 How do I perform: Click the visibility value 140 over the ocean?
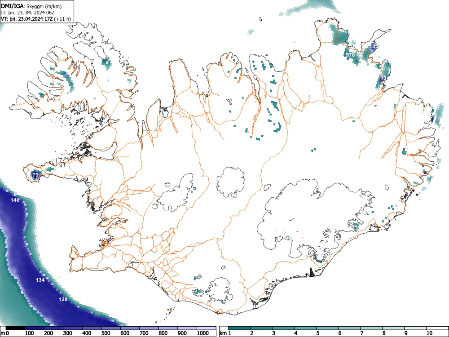point(15,200)
